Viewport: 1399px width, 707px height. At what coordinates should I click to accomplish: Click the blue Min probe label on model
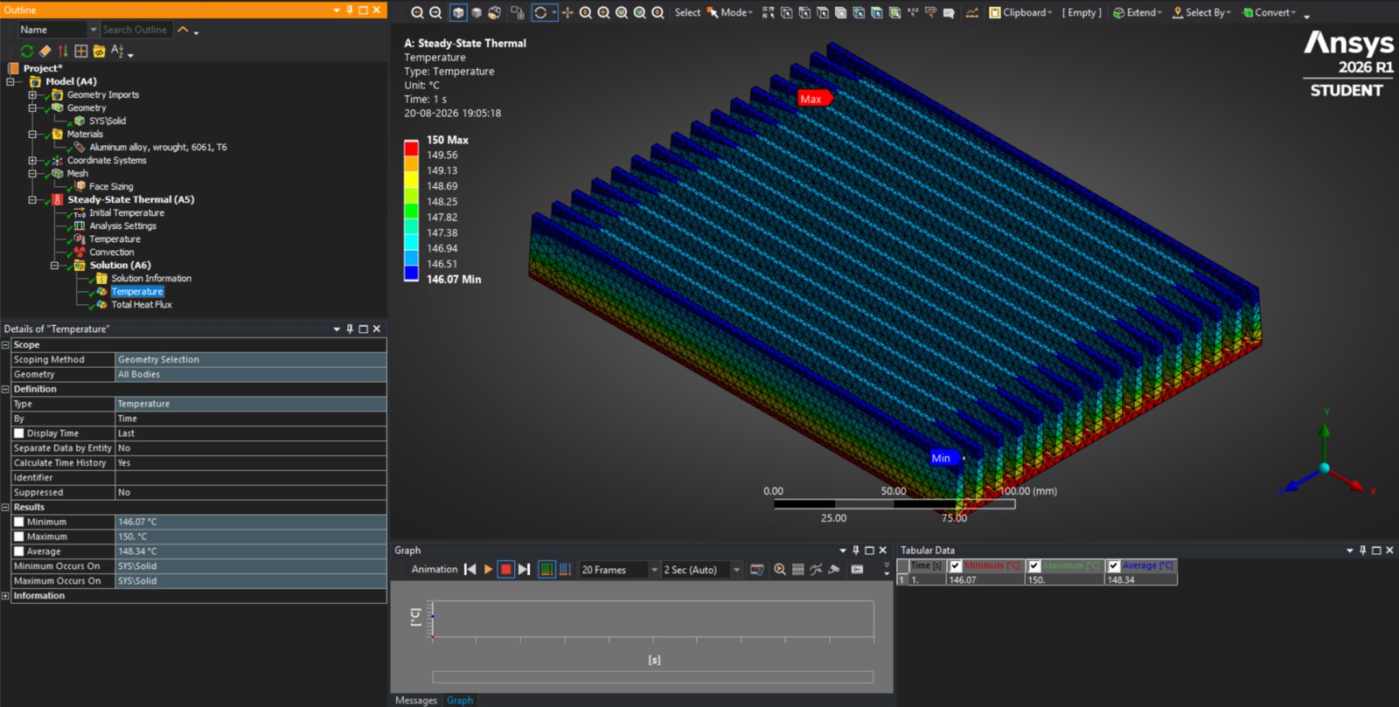tap(944, 458)
